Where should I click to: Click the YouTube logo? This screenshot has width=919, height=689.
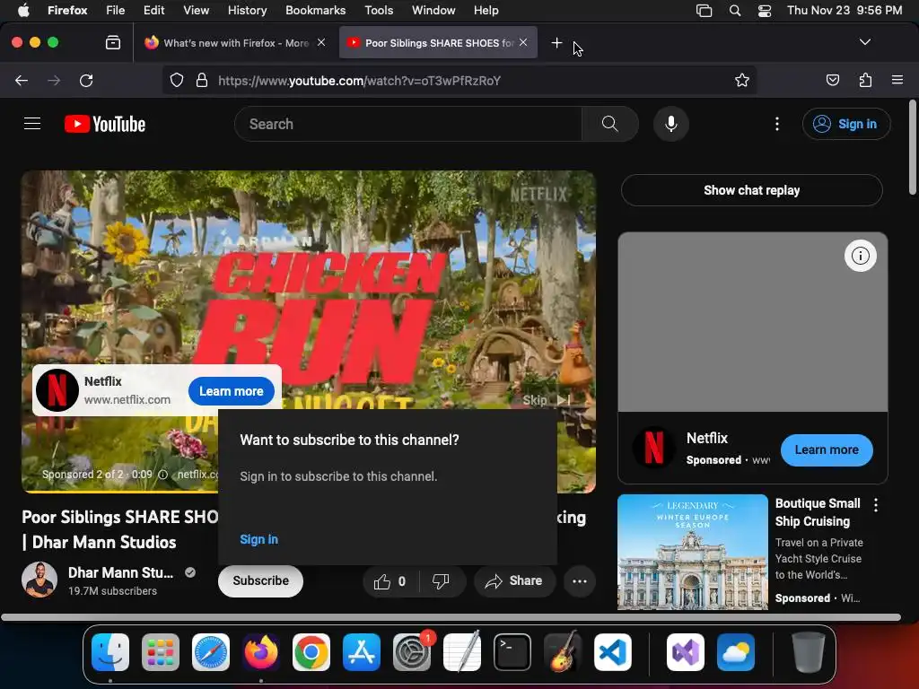[x=105, y=124]
